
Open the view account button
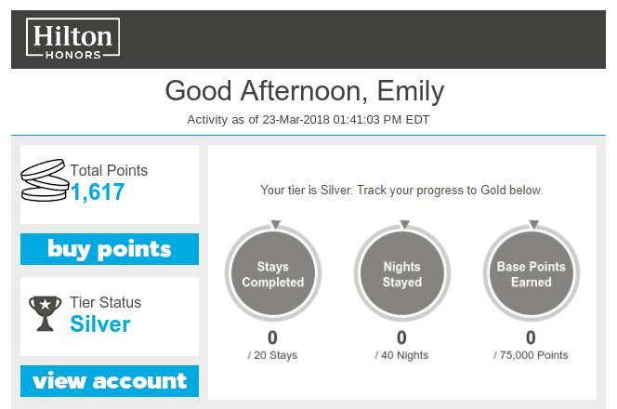click(x=110, y=381)
